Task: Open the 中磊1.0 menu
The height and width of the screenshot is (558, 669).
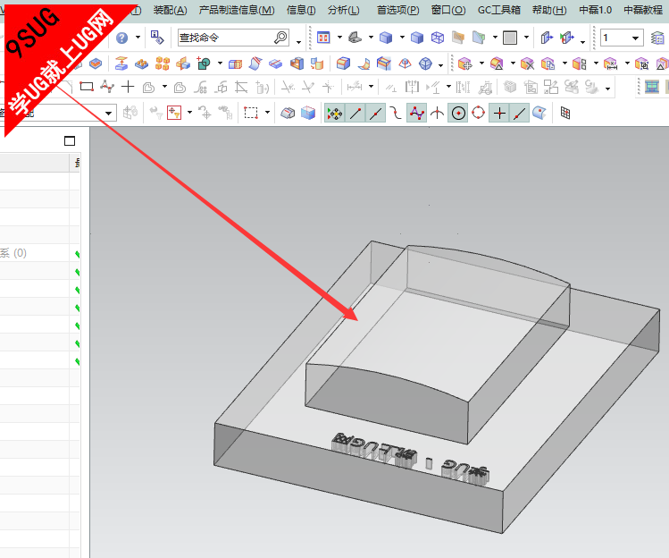Action: (x=595, y=10)
